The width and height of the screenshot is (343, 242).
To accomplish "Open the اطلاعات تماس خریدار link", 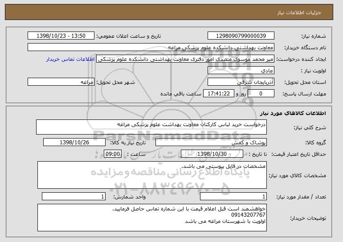I will click(70, 60).
